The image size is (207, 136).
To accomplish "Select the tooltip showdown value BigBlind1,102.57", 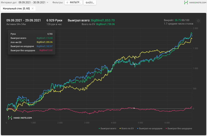I will click(44, 46).
